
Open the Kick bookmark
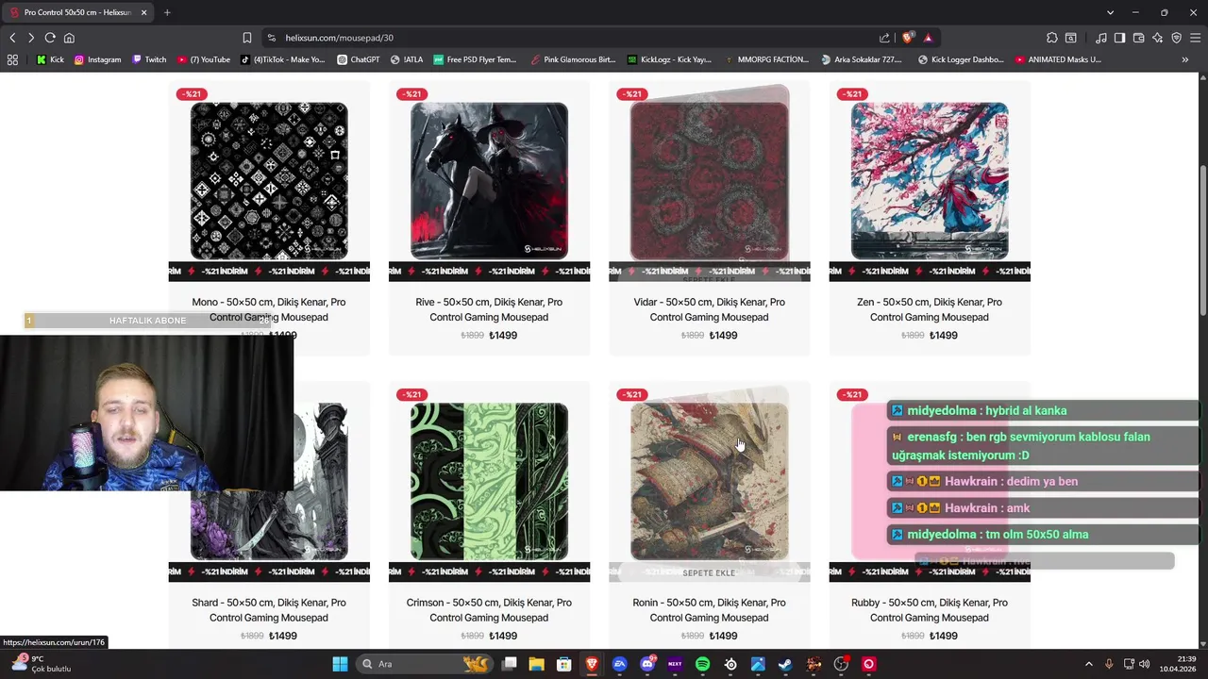[x=51, y=59]
